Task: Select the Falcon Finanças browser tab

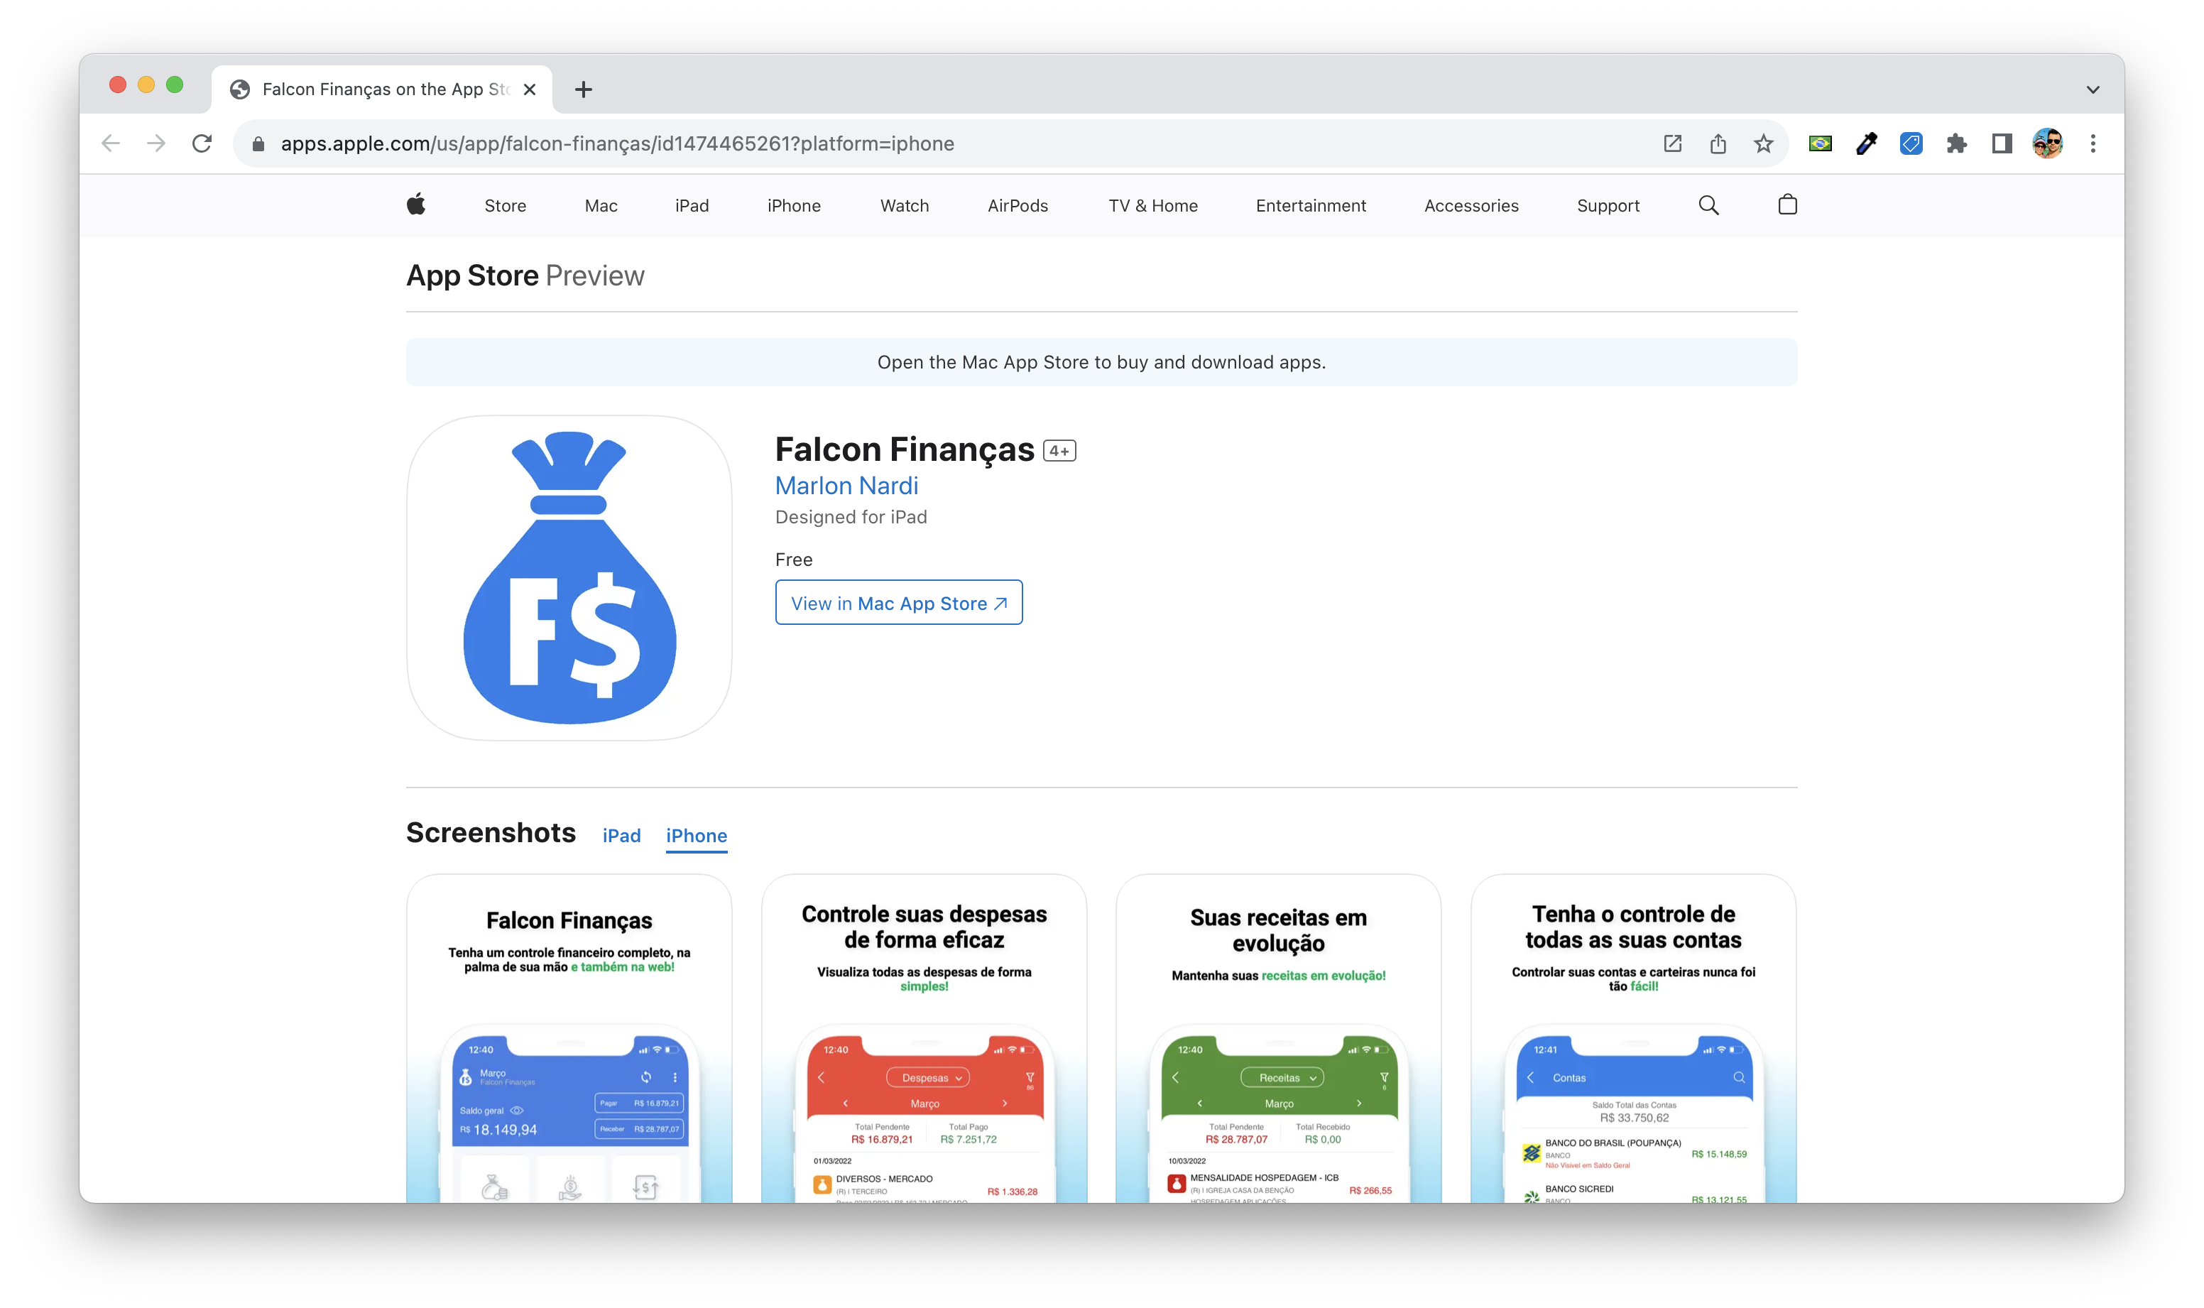Action: 381,90
